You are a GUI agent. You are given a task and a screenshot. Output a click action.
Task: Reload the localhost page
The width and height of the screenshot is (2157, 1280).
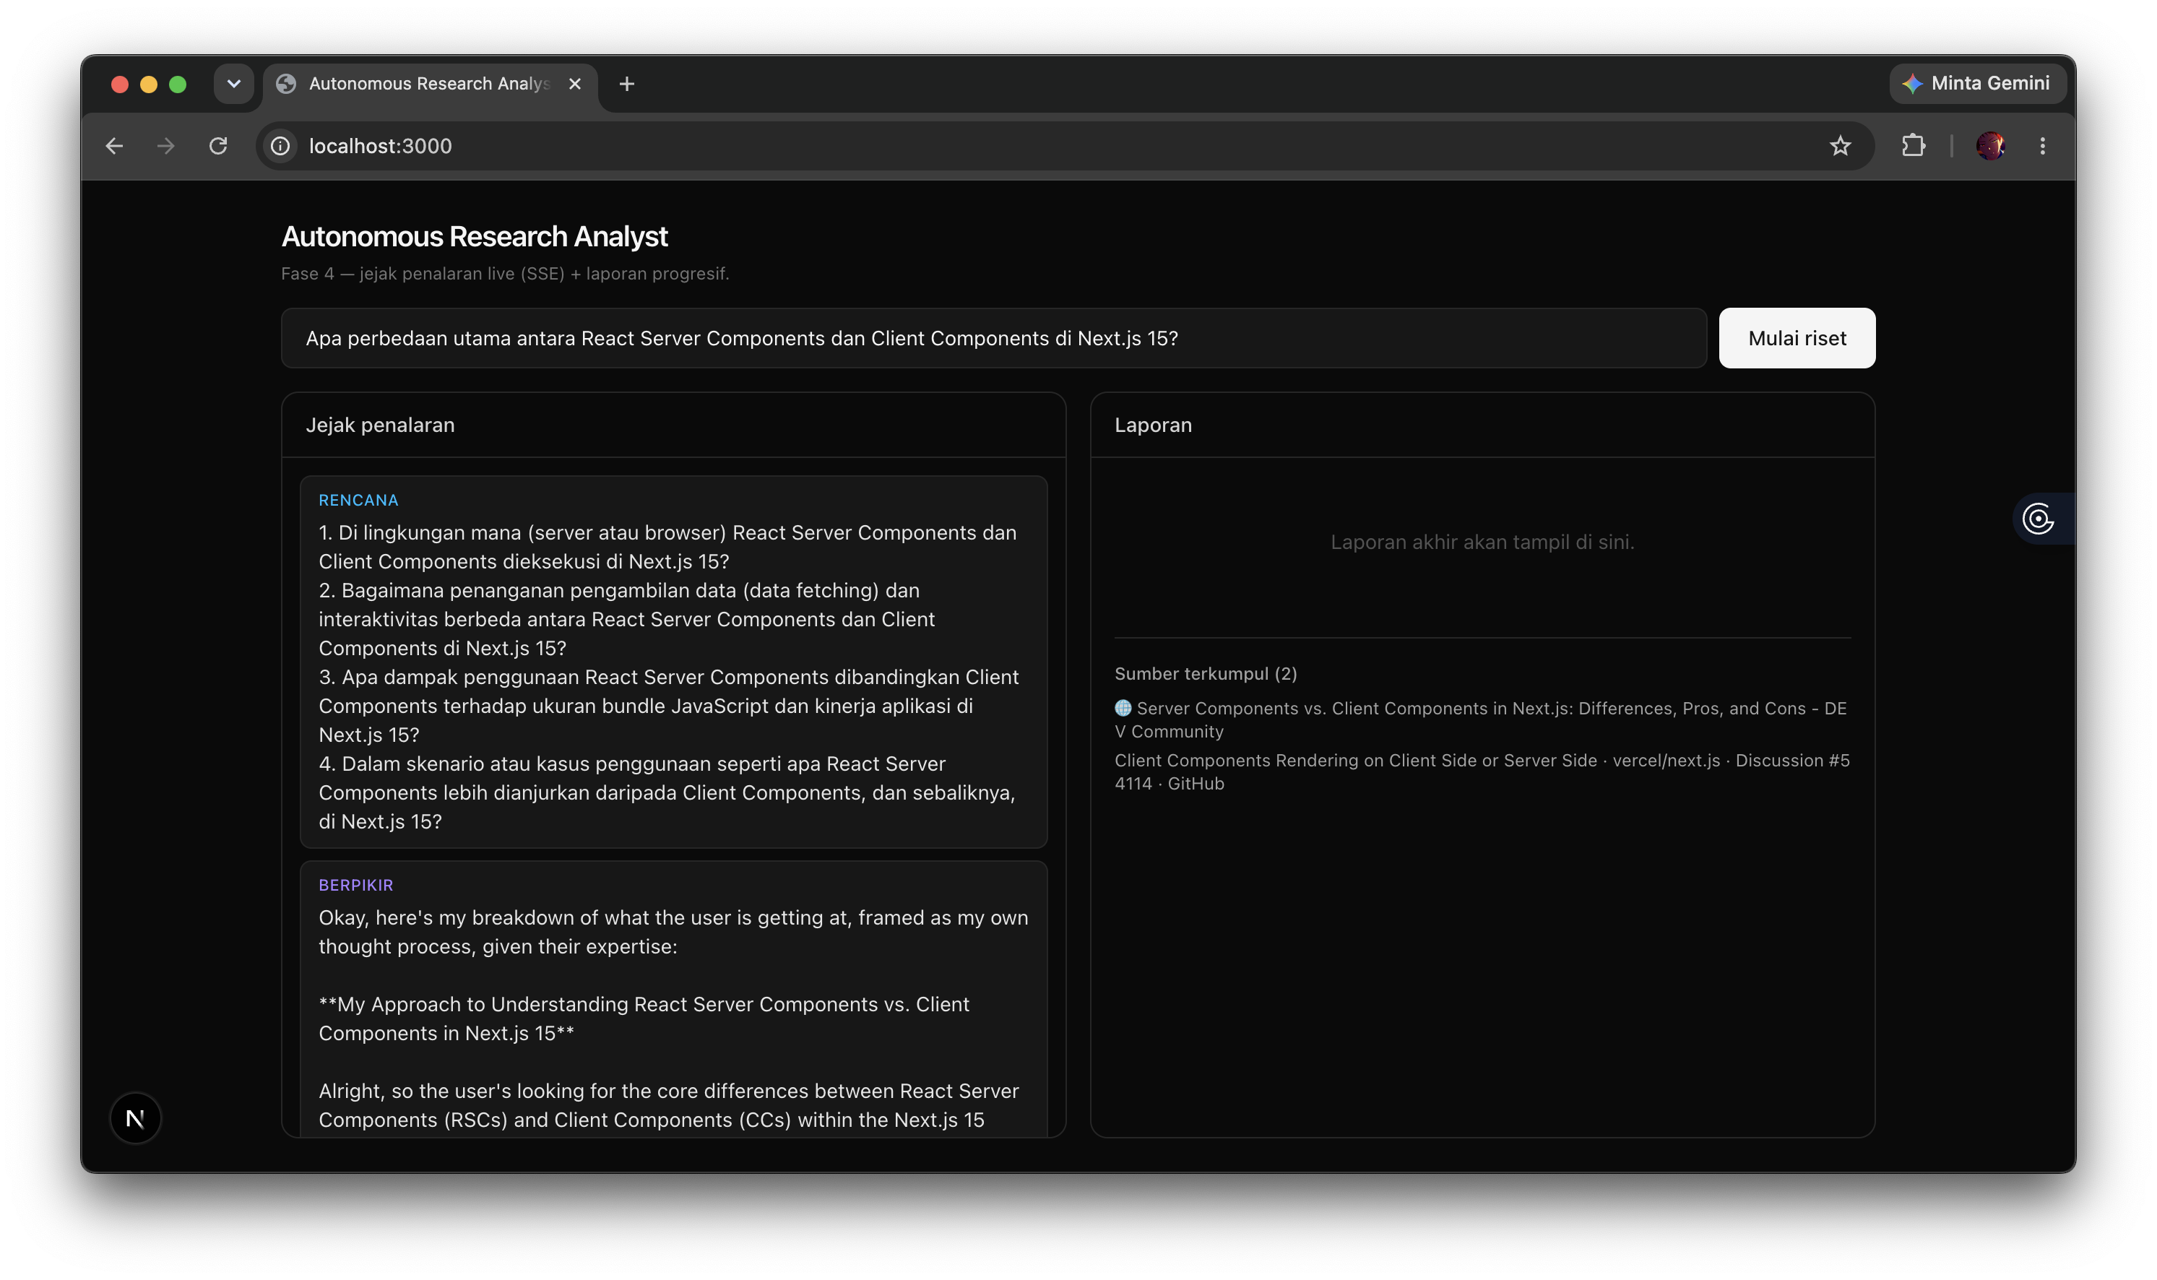coord(218,146)
